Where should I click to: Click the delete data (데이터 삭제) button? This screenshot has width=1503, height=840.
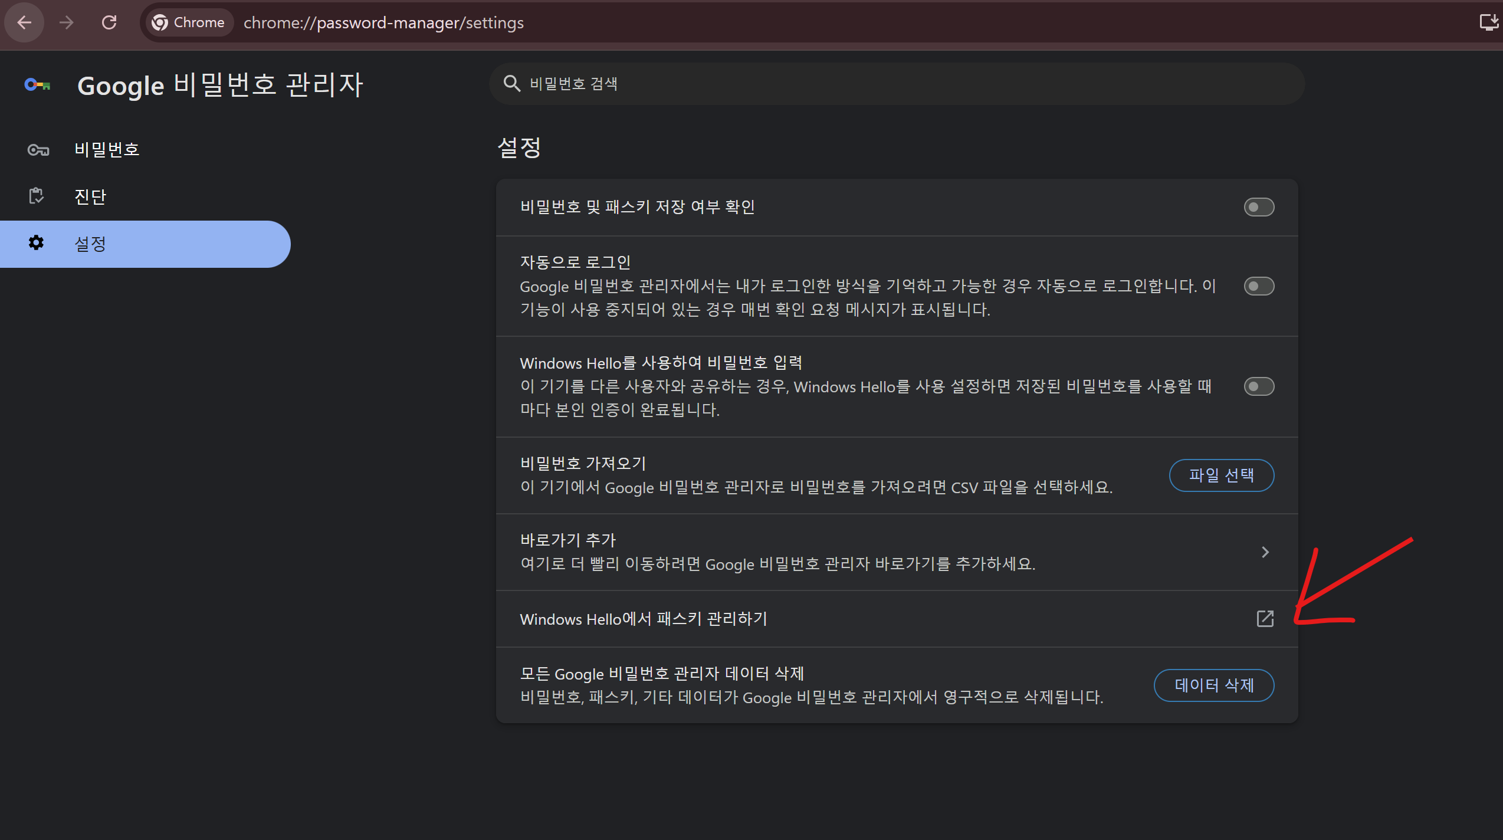pyautogui.click(x=1213, y=685)
